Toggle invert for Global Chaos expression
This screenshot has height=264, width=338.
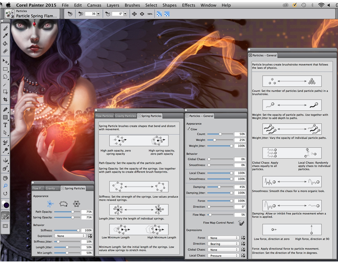point(243,250)
